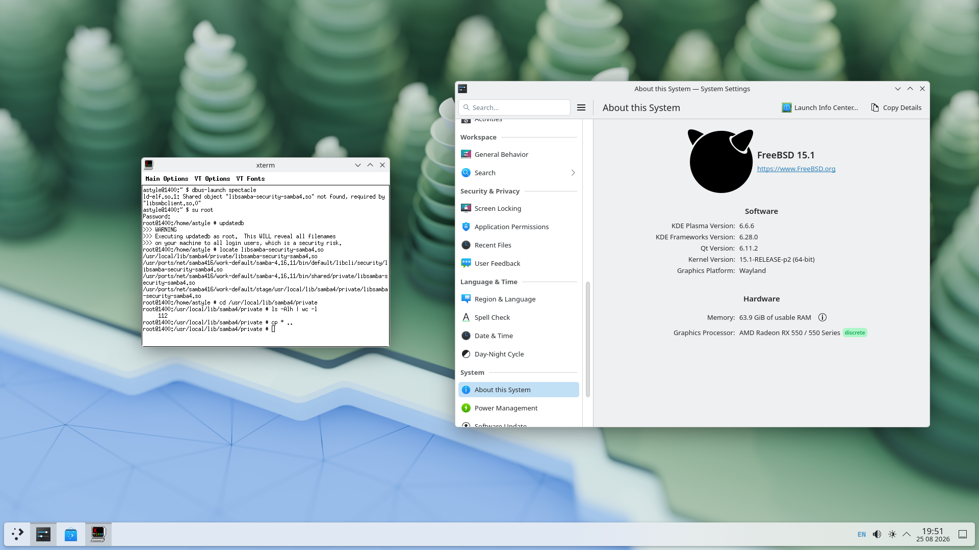This screenshot has width=979, height=550.
Task: Open xterm VT Fonts menu
Action: coord(250,179)
